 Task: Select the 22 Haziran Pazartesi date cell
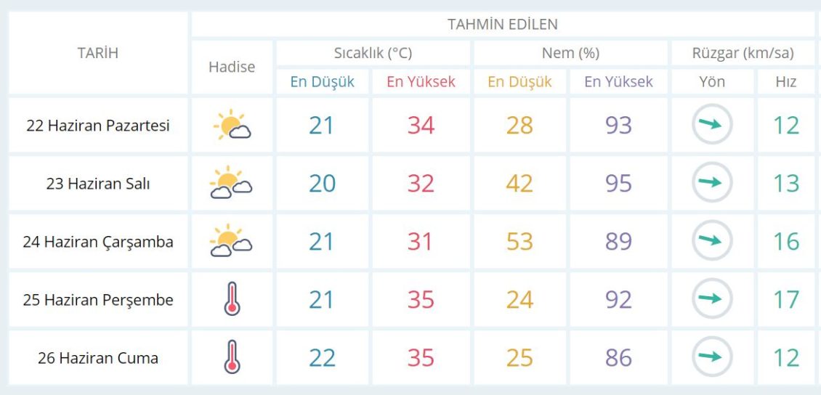click(98, 126)
